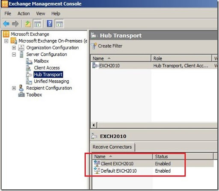Collapse the Server Configuration node
The height and width of the screenshot is (191, 219).
[x=14, y=55]
